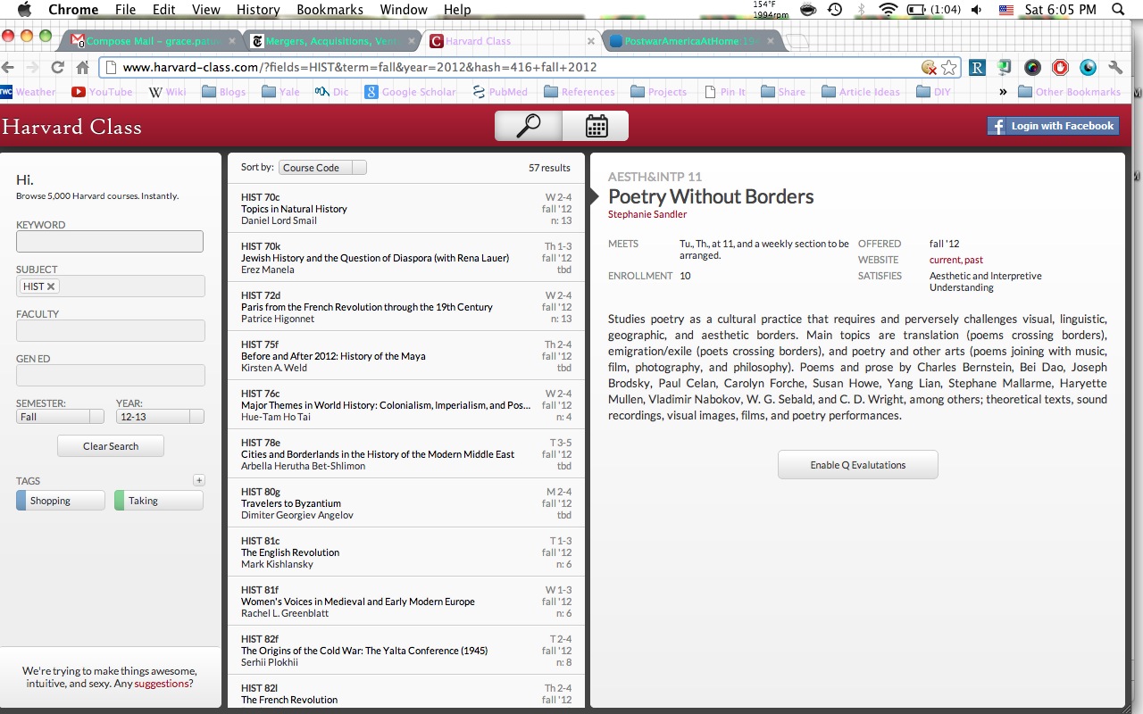This screenshot has width=1143, height=714.
Task: Open a new browser tab
Action: coord(797,41)
